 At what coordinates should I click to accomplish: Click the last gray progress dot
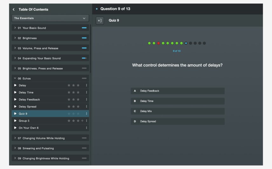pyautogui.click(x=204, y=43)
